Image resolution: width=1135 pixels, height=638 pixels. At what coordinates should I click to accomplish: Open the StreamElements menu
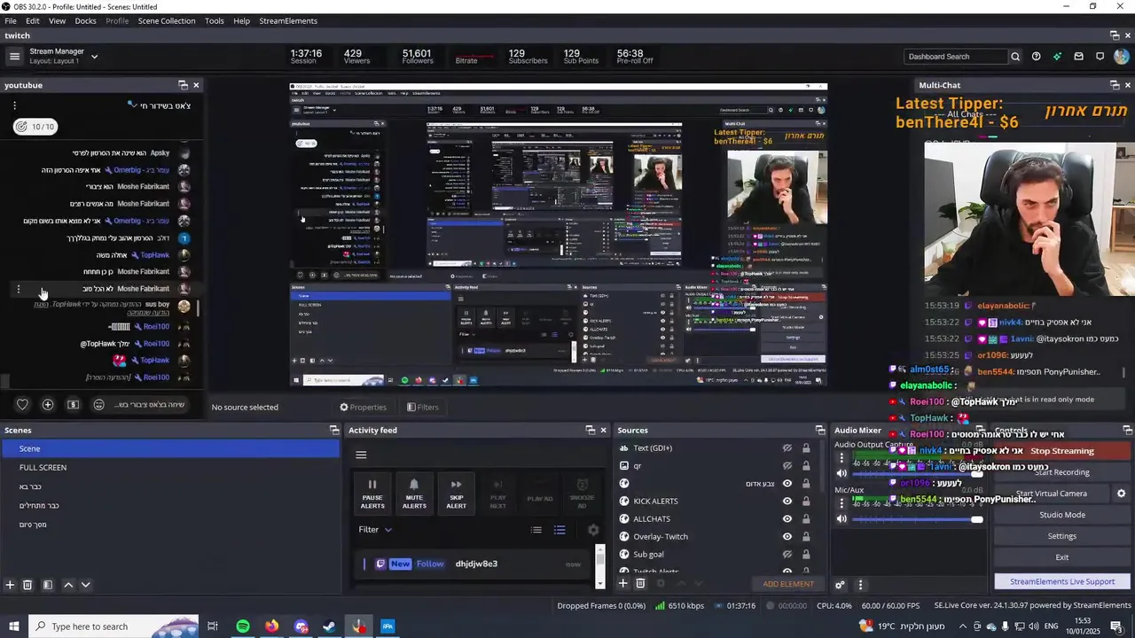288,20
